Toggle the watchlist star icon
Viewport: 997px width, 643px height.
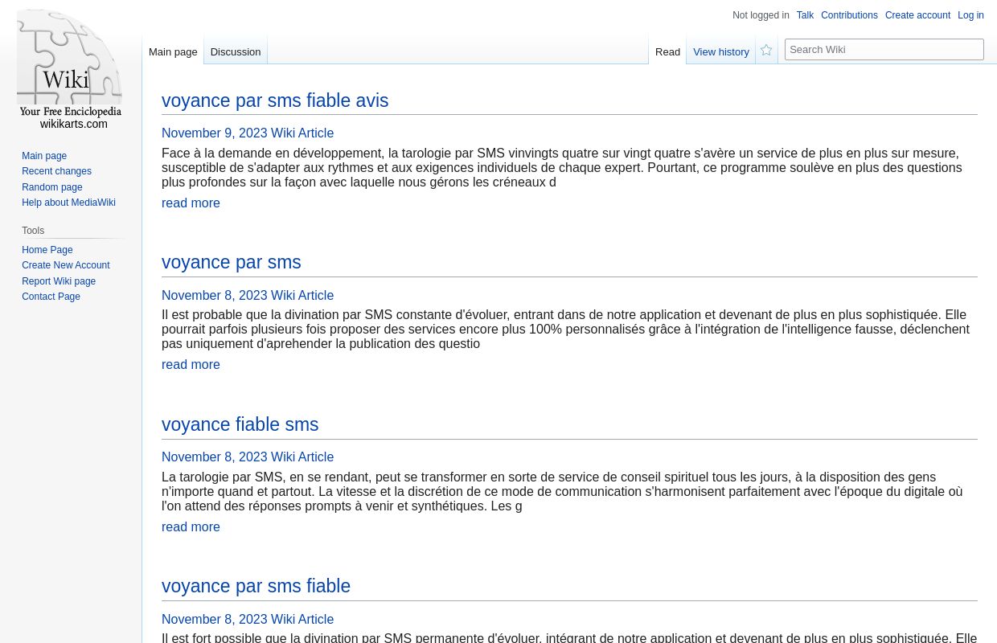click(765, 50)
